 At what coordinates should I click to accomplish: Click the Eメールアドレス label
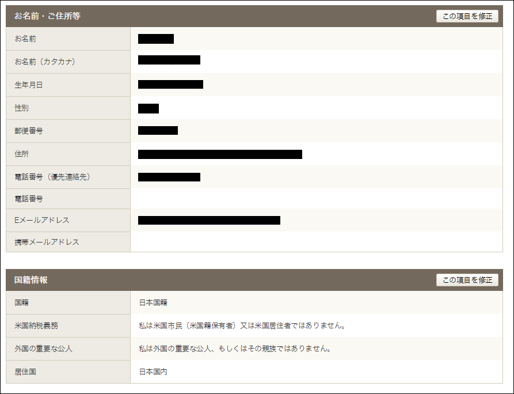[x=42, y=220]
